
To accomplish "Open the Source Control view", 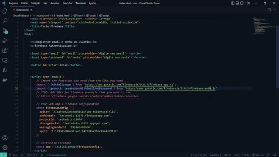I will (5, 31).
